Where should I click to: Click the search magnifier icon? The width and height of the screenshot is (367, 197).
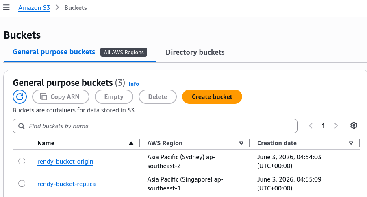pyautogui.click(x=22, y=126)
